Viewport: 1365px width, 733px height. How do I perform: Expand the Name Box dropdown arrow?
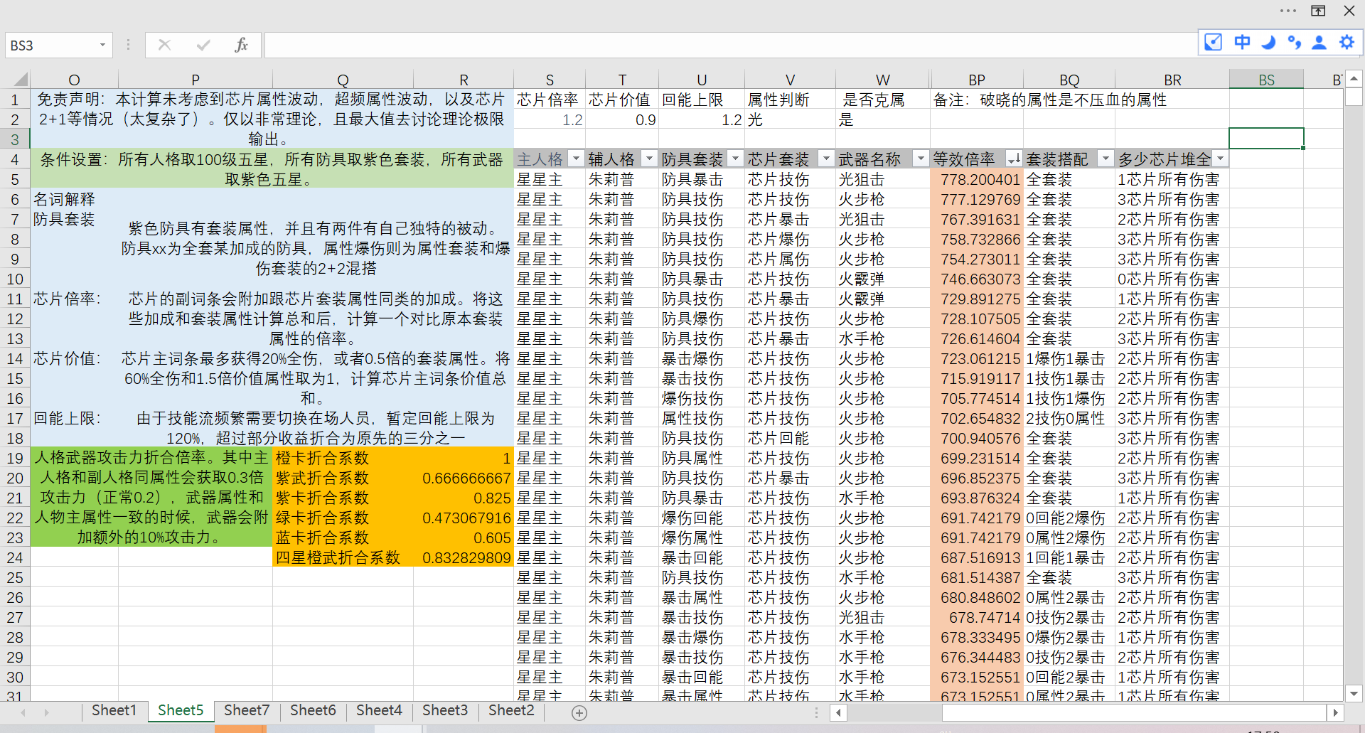(x=102, y=45)
